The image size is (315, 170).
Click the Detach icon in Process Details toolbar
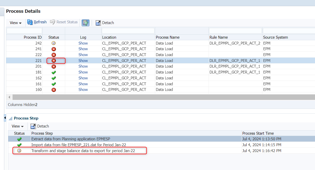coord(98,23)
